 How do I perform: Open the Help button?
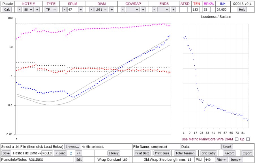click(242, 10)
